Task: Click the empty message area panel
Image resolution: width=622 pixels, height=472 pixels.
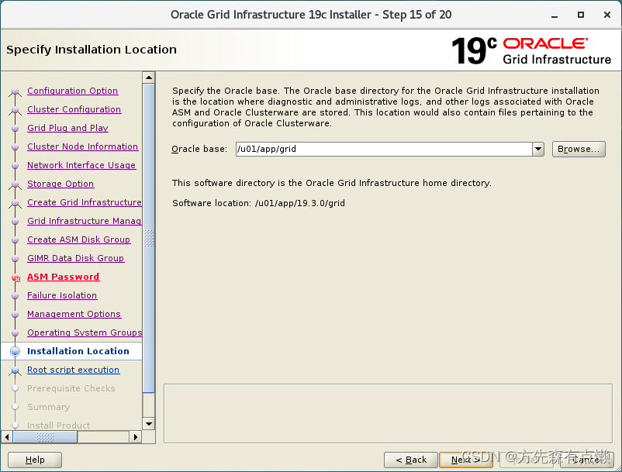Action: click(x=388, y=413)
